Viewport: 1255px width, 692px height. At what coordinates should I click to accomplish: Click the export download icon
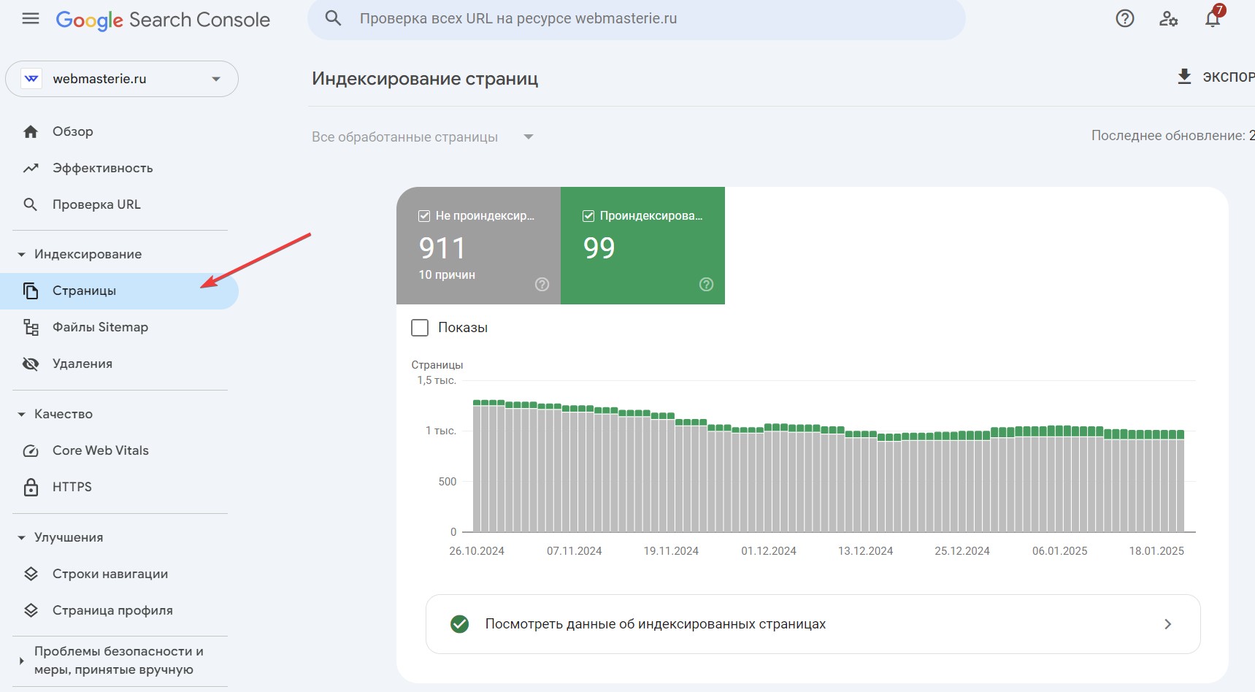(x=1184, y=77)
